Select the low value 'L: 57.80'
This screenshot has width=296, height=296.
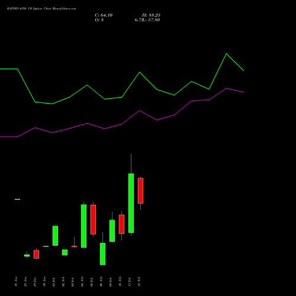coord(150,20)
